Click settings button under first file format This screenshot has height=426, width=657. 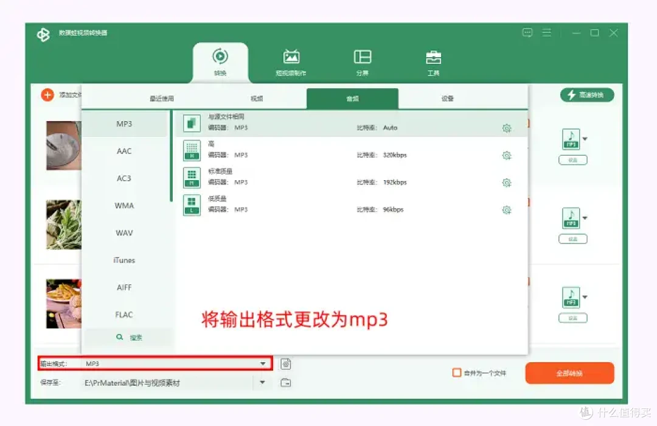click(573, 159)
